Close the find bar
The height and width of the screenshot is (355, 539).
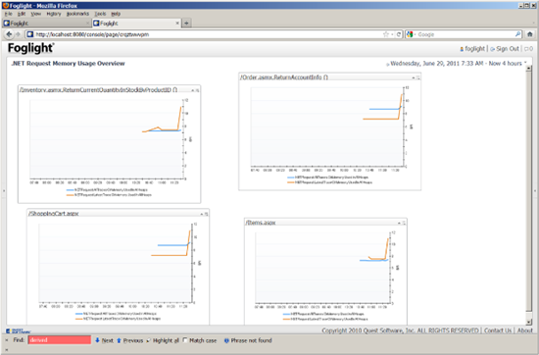point(7,340)
